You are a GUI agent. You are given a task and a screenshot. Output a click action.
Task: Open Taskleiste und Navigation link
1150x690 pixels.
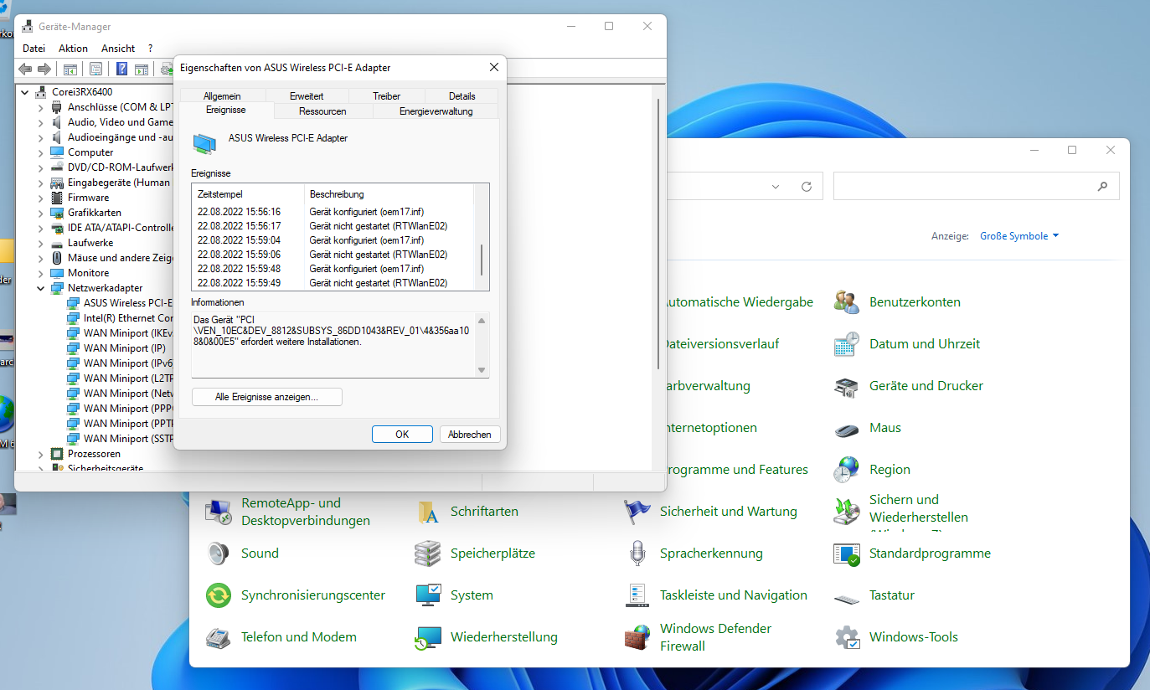(733, 595)
